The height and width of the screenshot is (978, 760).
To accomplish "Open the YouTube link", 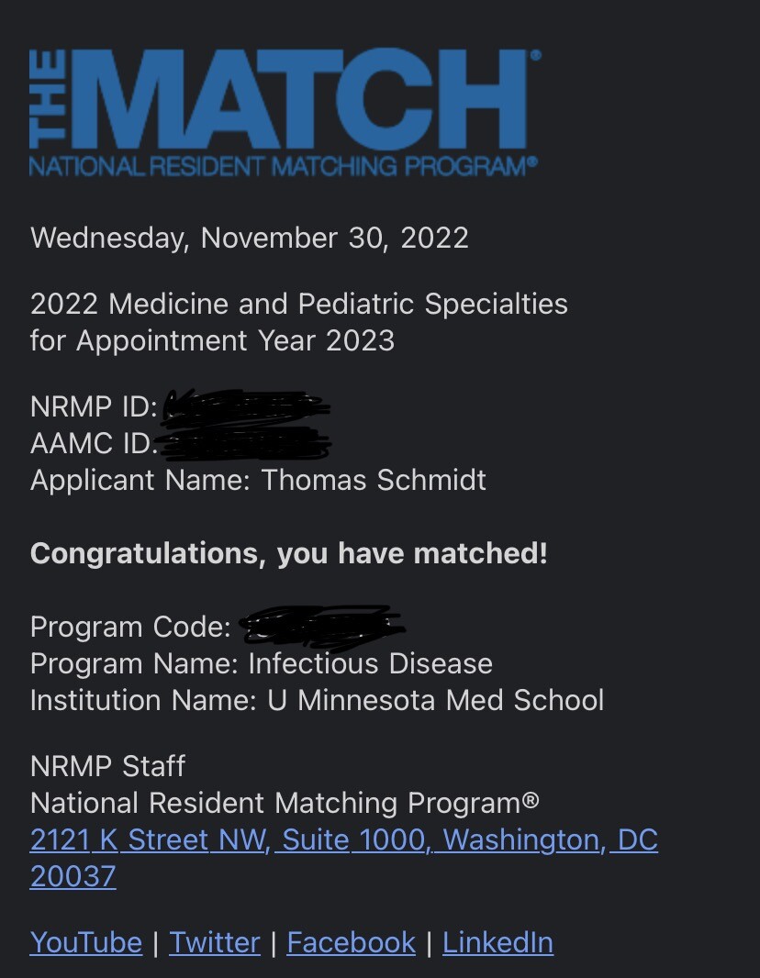I will (86, 942).
